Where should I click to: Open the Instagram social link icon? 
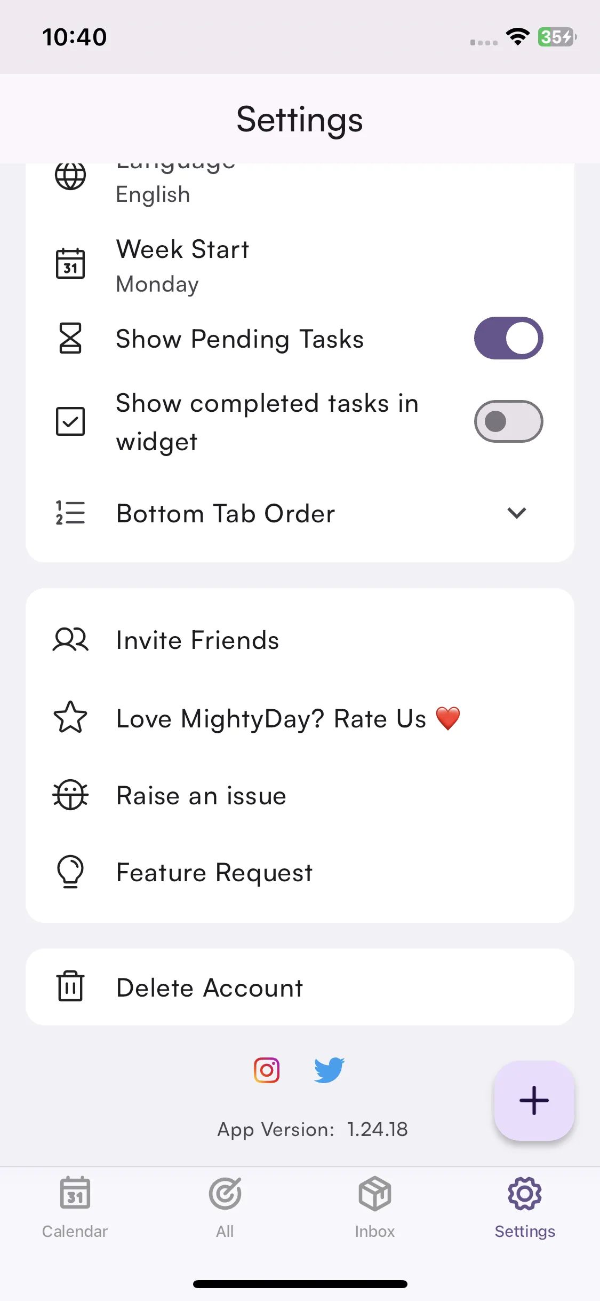coord(267,1070)
